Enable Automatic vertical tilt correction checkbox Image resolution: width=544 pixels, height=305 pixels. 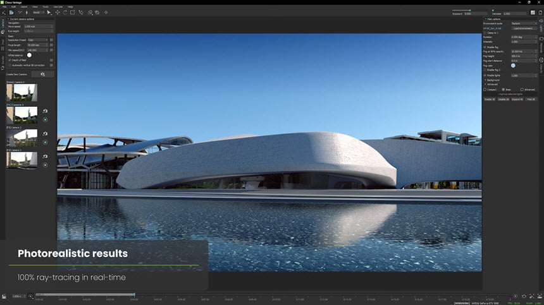[9, 65]
